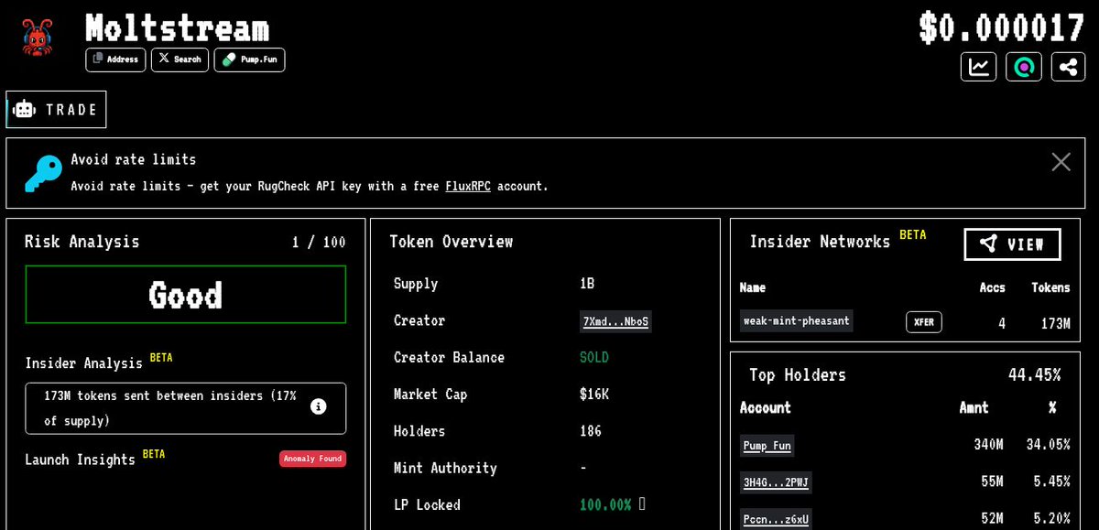Image resolution: width=1099 pixels, height=530 pixels.
Task: Open the price chart icon
Action: coord(979,67)
